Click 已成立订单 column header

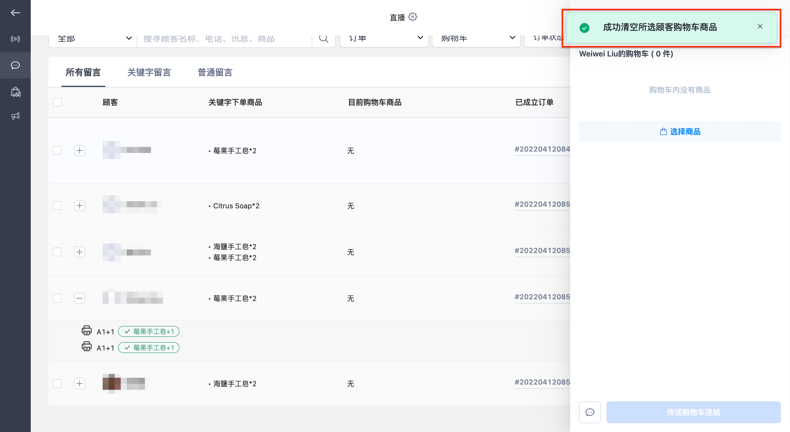click(x=534, y=102)
